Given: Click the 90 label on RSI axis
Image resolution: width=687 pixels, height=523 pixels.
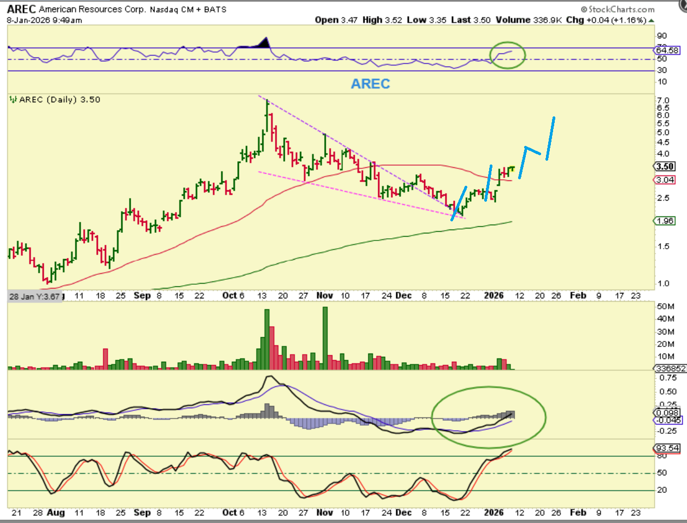Looking at the screenshot, I should 662,36.
